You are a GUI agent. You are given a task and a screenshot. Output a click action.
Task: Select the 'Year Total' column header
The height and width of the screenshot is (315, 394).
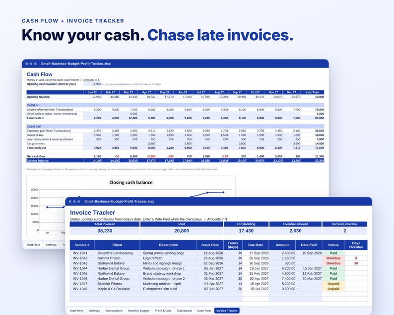click(312, 92)
